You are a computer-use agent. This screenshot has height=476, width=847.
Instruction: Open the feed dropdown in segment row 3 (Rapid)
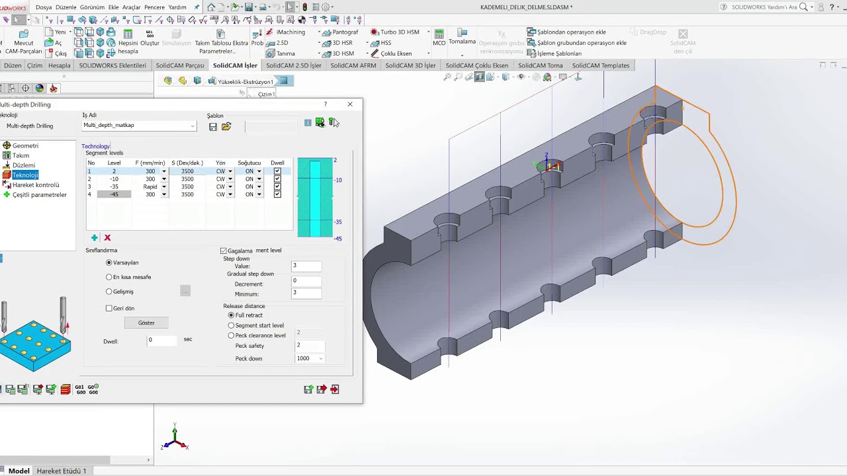coord(164,186)
